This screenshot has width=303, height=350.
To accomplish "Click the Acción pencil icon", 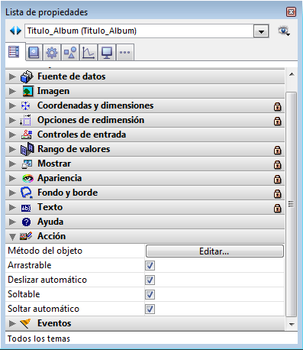I will click(26, 236).
